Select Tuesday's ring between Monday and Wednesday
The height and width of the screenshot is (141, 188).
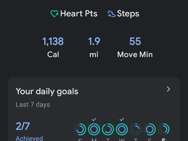(108, 129)
